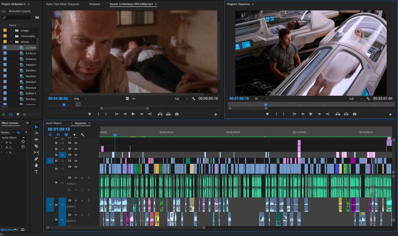398x236 pixels.
Task: Open Source monitor settings wrench
Action: [x=194, y=99]
